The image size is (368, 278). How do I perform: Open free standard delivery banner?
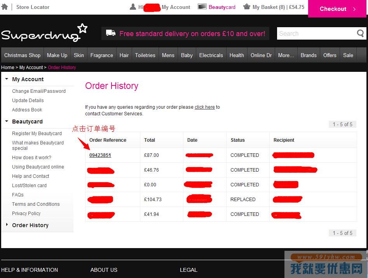pyautogui.click(x=185, y=33)
